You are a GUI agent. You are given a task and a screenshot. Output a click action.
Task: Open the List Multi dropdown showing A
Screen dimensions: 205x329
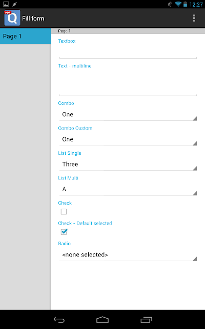[128, 189]
